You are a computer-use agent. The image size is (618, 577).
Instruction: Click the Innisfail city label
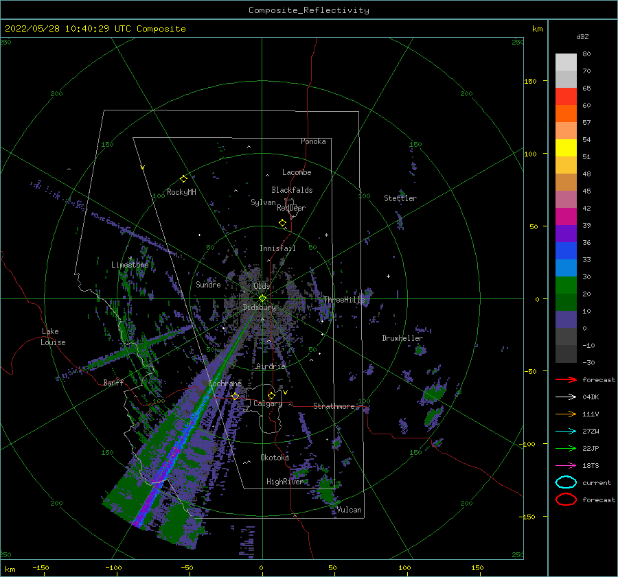[x=277, y=248]
